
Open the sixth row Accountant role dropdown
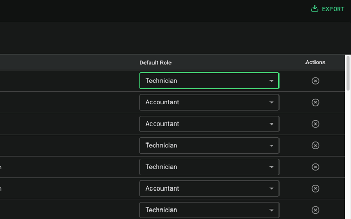tap(209, 188)
